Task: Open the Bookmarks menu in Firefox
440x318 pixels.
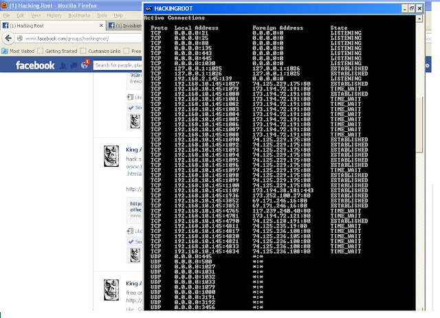Action: (79, 15)
